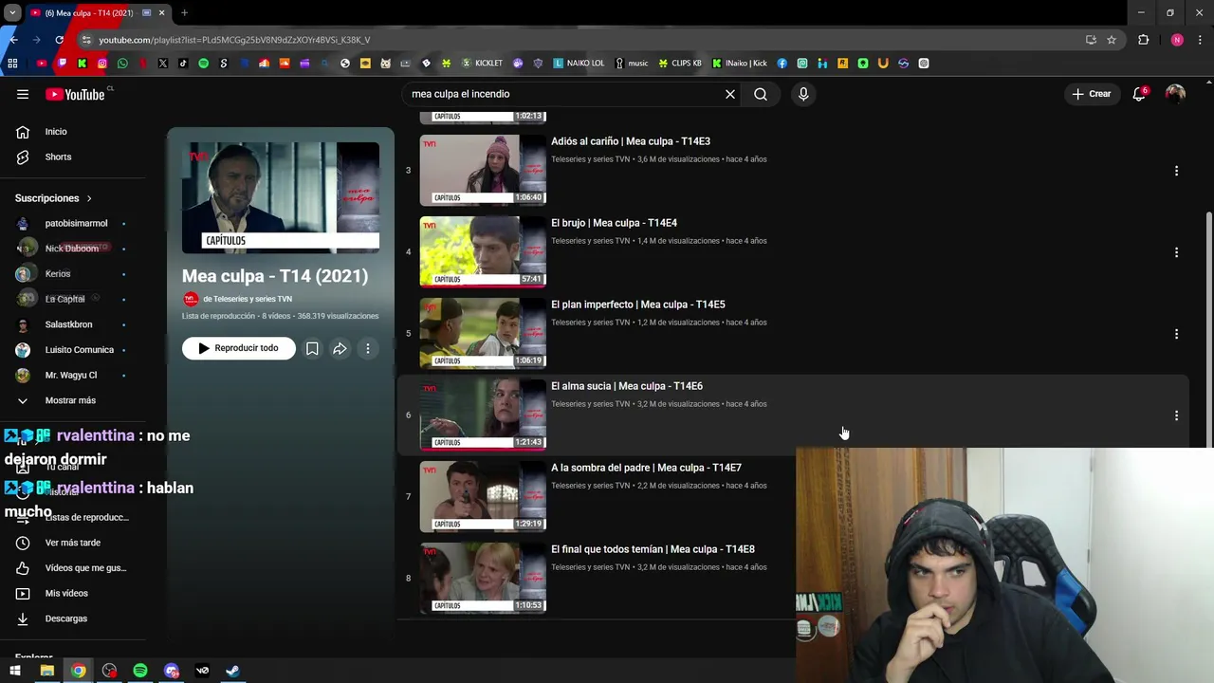Viewport: 1214px width, 683px height.
Task: Open playlist more-options three dots
Action: pyautogui.click(x=368, y=348)
